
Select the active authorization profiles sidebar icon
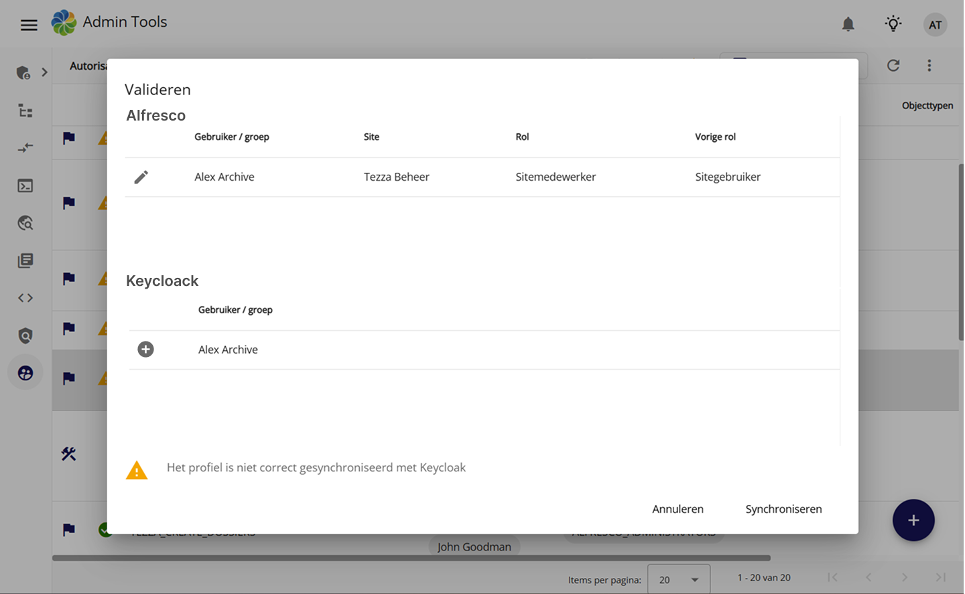[25, 373]
